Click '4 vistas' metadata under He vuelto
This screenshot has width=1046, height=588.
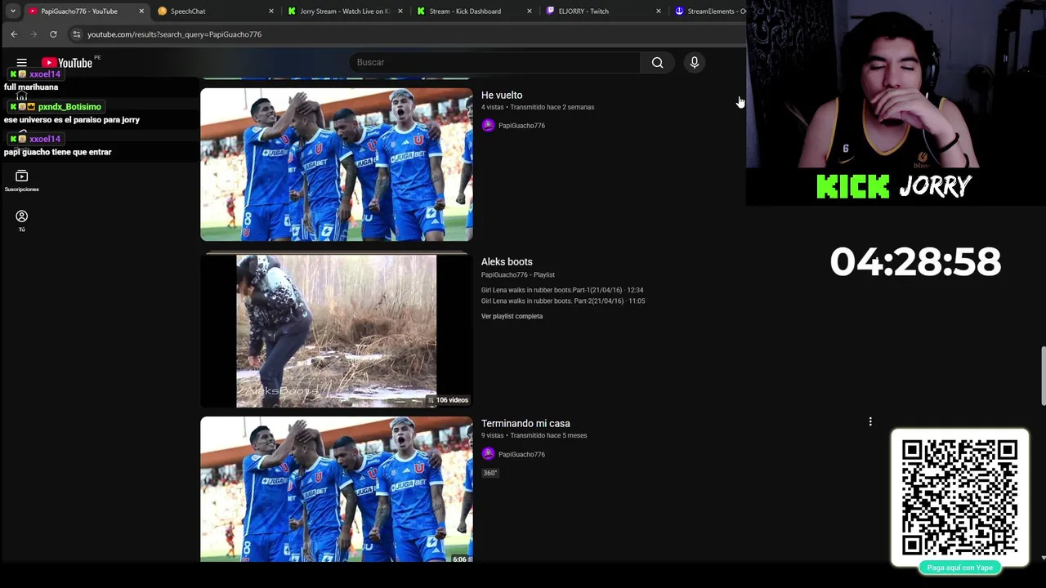point(492,107)
